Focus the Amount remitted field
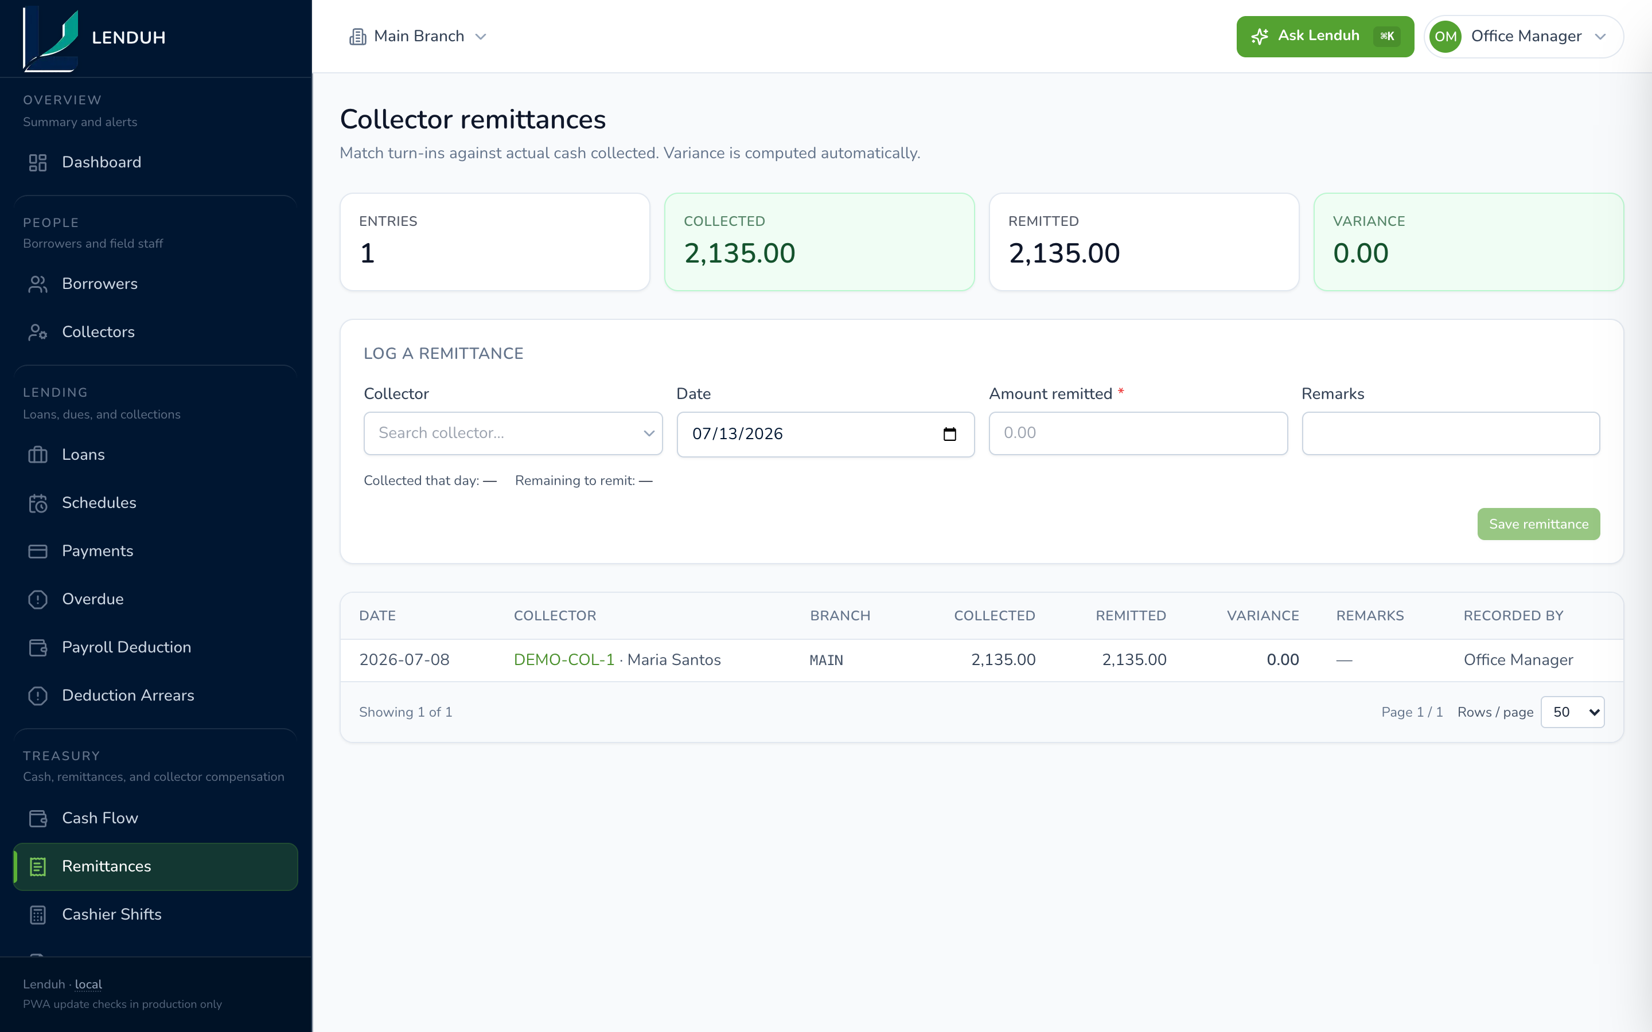Viewport: 1652px width, 1032px height. point(1138,433)
